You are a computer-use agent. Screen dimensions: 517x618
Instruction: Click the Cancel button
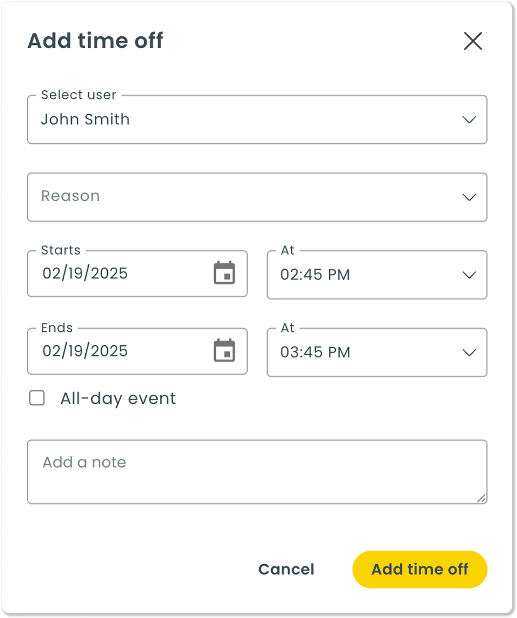[286, 569]
